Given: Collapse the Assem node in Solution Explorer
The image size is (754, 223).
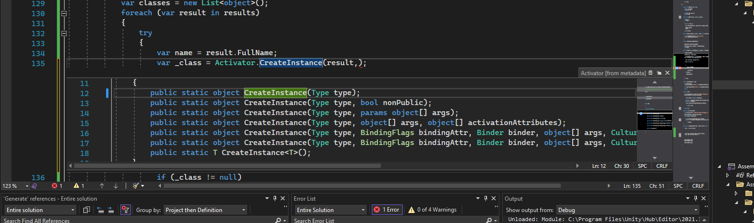Looking at the screenshot, I should click(719, 166).
